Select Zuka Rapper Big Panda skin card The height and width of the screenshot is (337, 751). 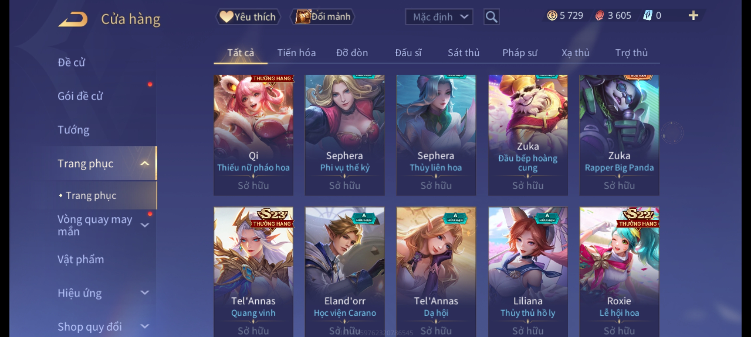(x=619, y=135)
